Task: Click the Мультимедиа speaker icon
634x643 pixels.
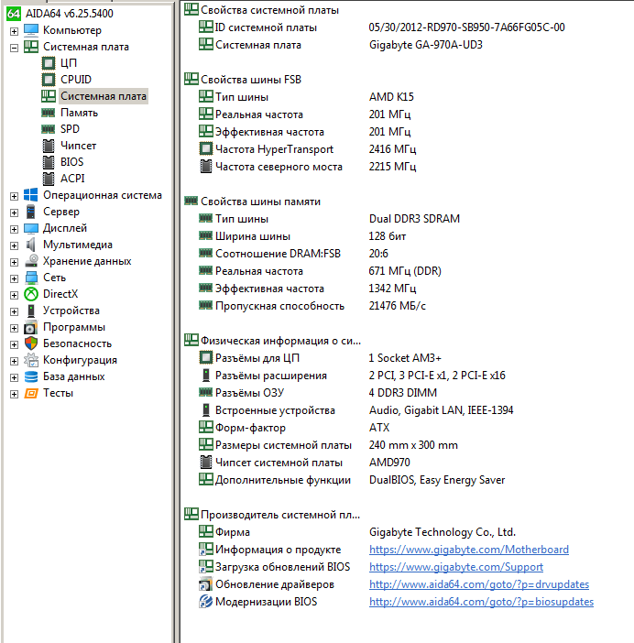Action: coord(30,245)
